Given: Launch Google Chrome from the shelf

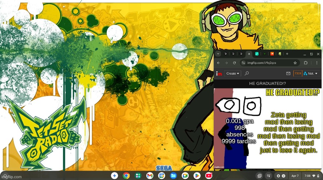Looking at the screenshot, I should tap(126, 176).
